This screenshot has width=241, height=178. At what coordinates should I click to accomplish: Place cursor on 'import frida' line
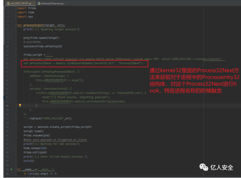click(27, 8)
